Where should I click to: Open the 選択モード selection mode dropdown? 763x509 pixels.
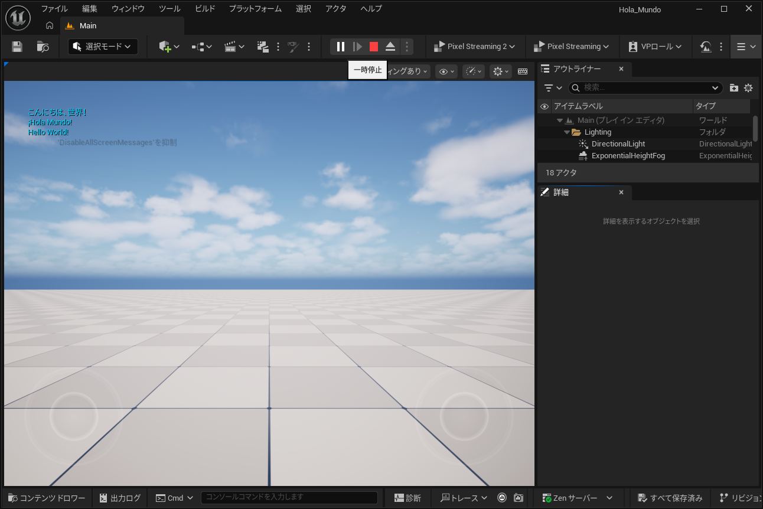[103, 47]
